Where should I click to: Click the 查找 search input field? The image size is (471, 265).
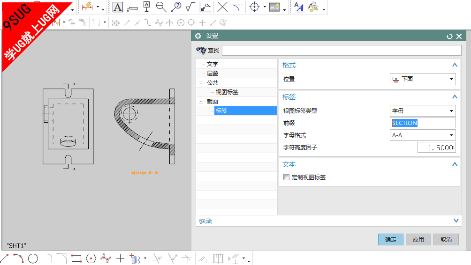pyautogui.click(x=342, y=51)
